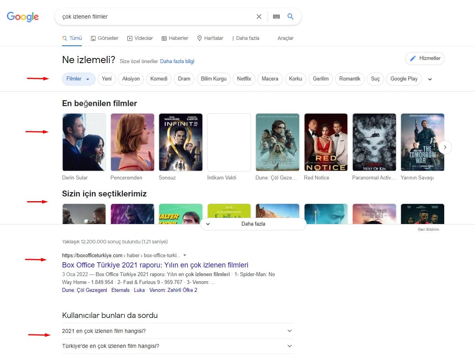475x355 pixels.
Task: Click the En beğenilen filmler heading
Action: pos(100,103)
